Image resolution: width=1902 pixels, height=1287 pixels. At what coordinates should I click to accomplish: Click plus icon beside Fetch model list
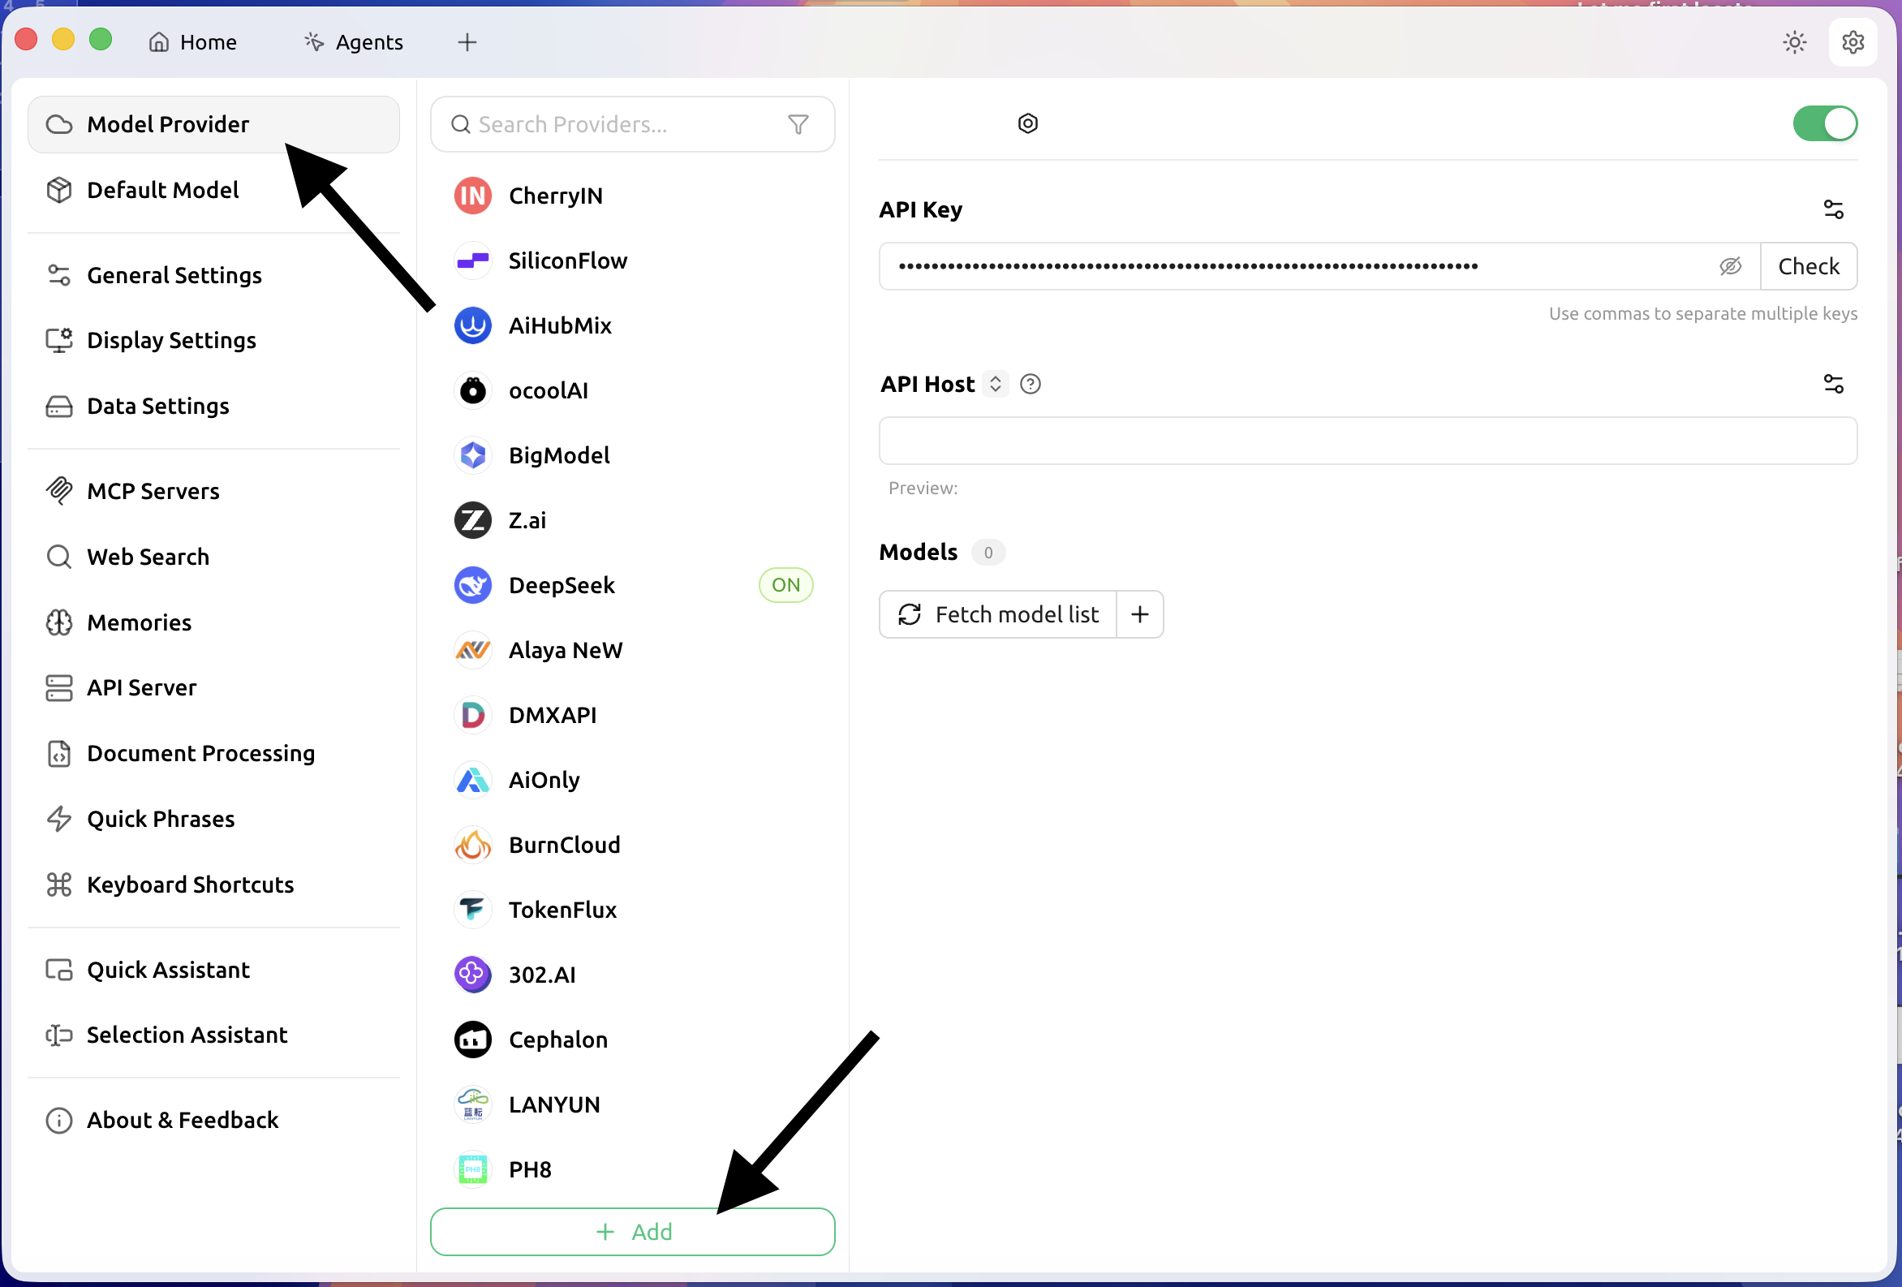pos(1140,614)
